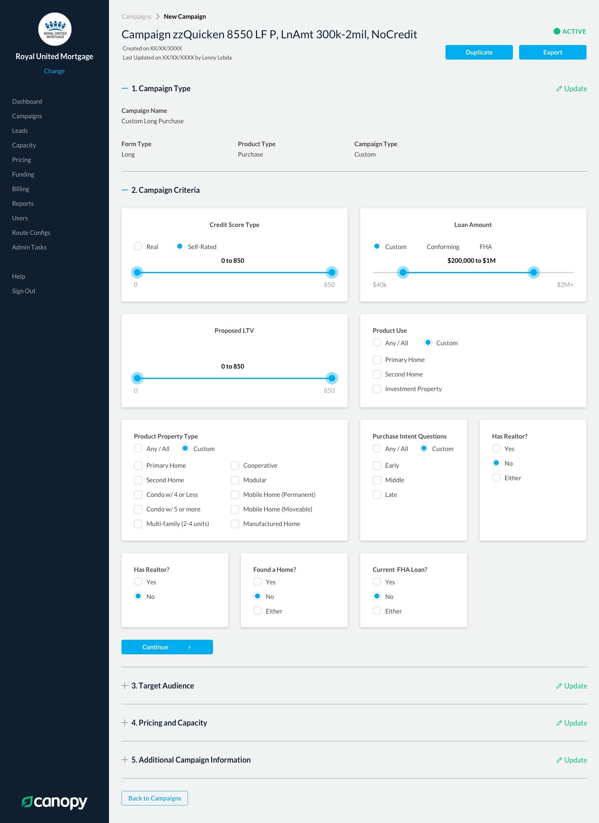Viewport: 599px width, 823px height.
Task: Click breadcrumb chevron after Campaigns
Action: click(x=158, y=17)
